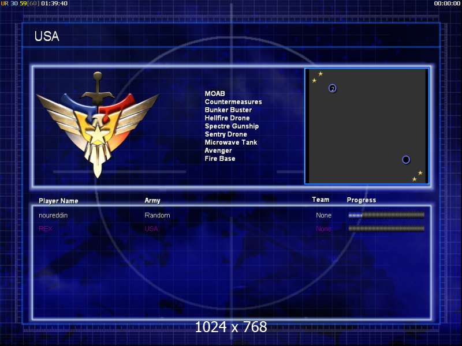The image size is (462, 346).
Task: Click noureddin's loading progress bar
Action: 386,215
